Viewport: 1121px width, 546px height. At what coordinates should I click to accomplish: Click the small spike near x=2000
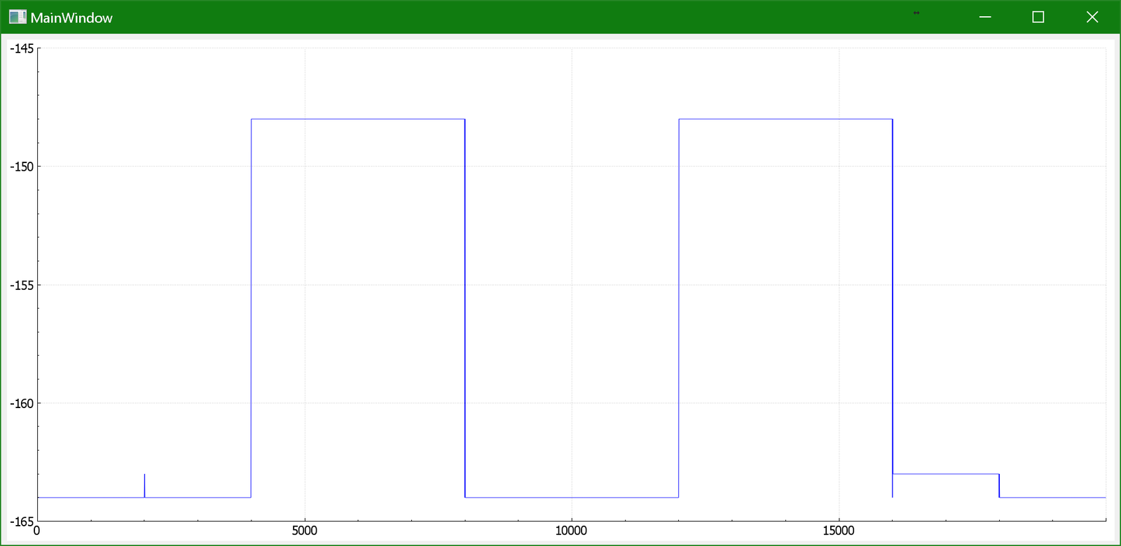tap(144, 486)
